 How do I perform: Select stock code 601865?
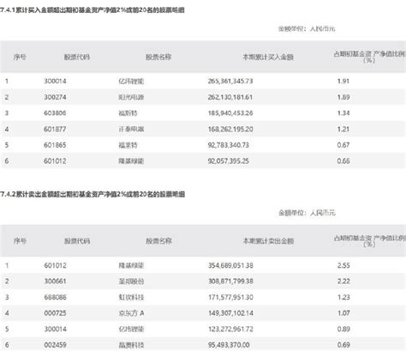[55, 145]
